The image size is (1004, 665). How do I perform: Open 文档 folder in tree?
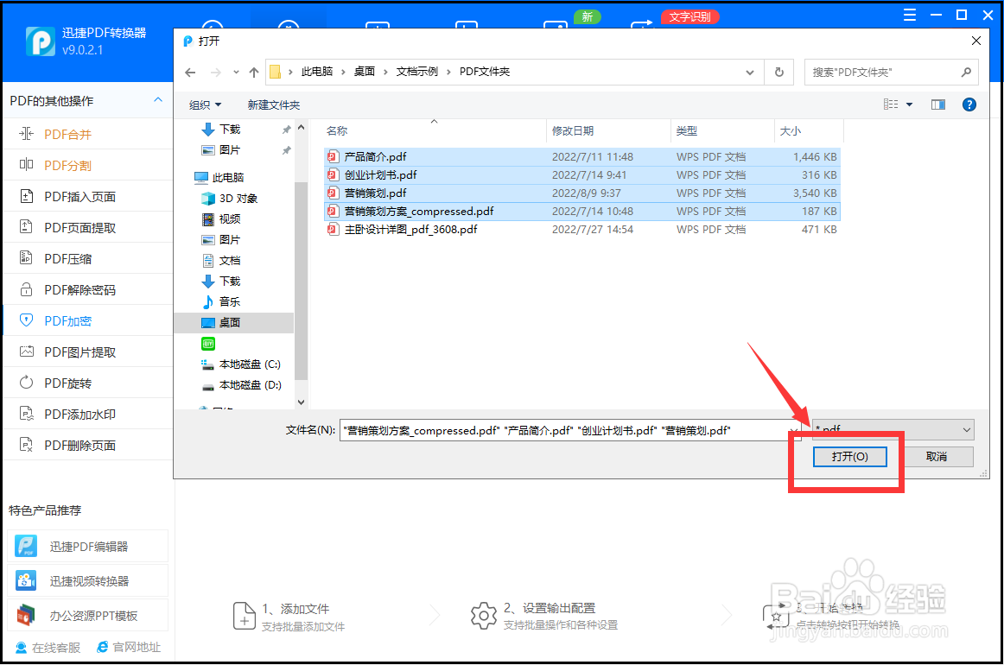(229, 261)
